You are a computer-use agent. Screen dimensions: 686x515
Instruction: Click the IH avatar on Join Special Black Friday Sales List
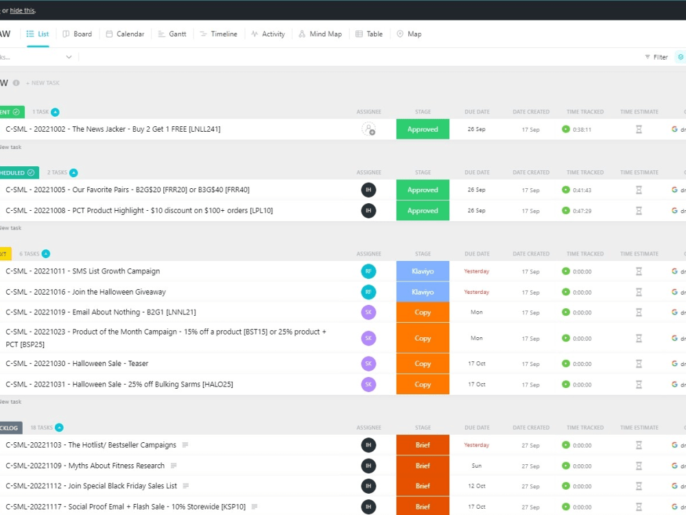368,485
